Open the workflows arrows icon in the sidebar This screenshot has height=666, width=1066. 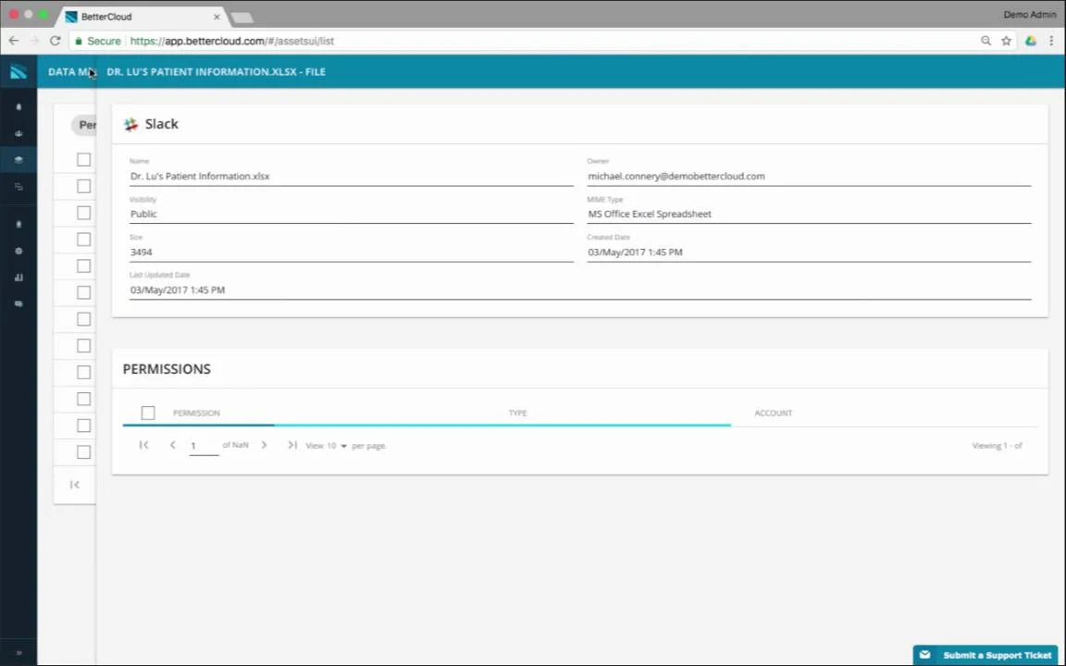(19, 186)
